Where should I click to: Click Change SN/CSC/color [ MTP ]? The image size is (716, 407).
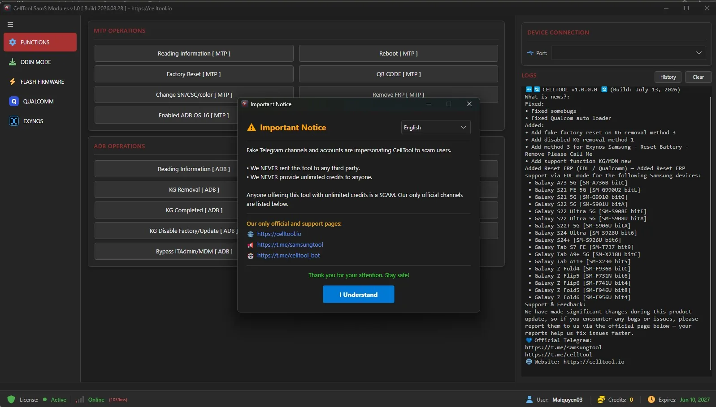tap(194, 94)
